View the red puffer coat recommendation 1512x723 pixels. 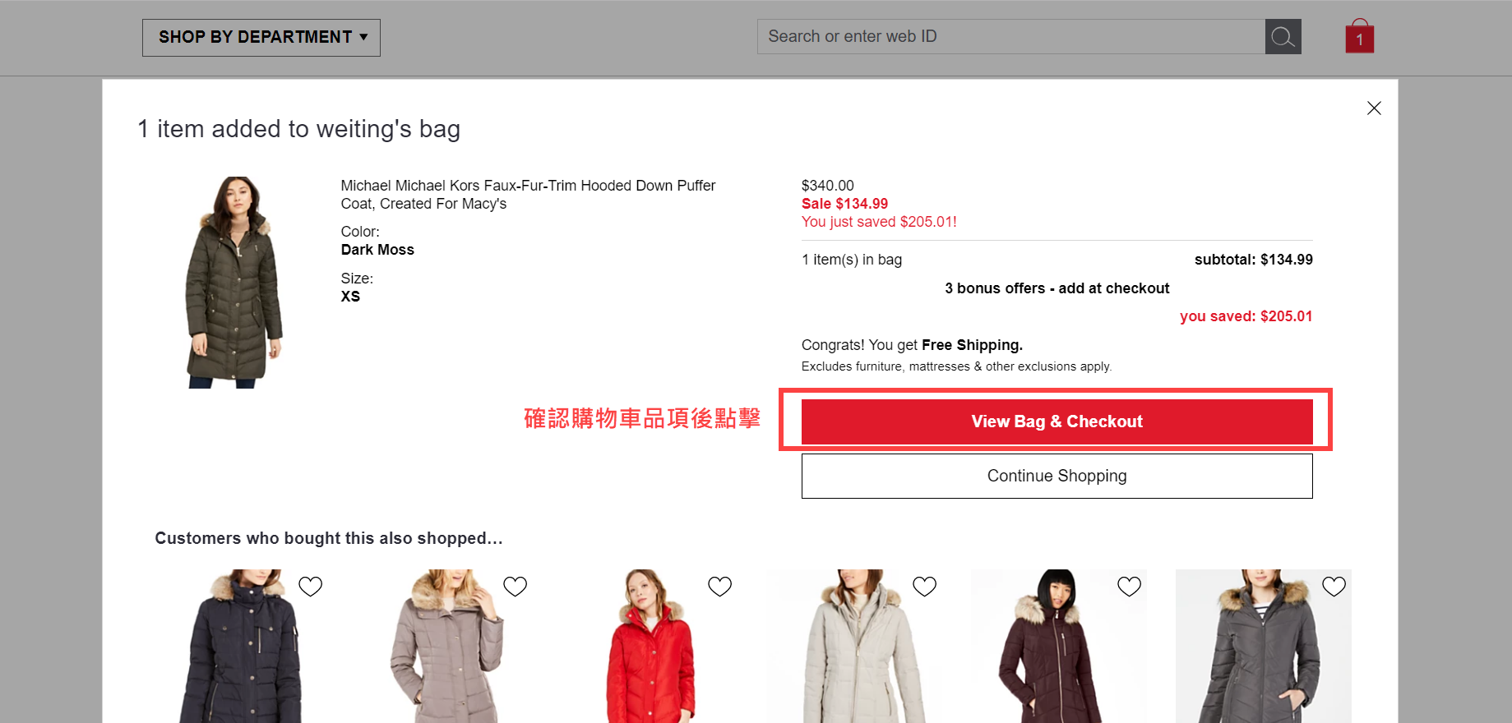tap(650, 649)
